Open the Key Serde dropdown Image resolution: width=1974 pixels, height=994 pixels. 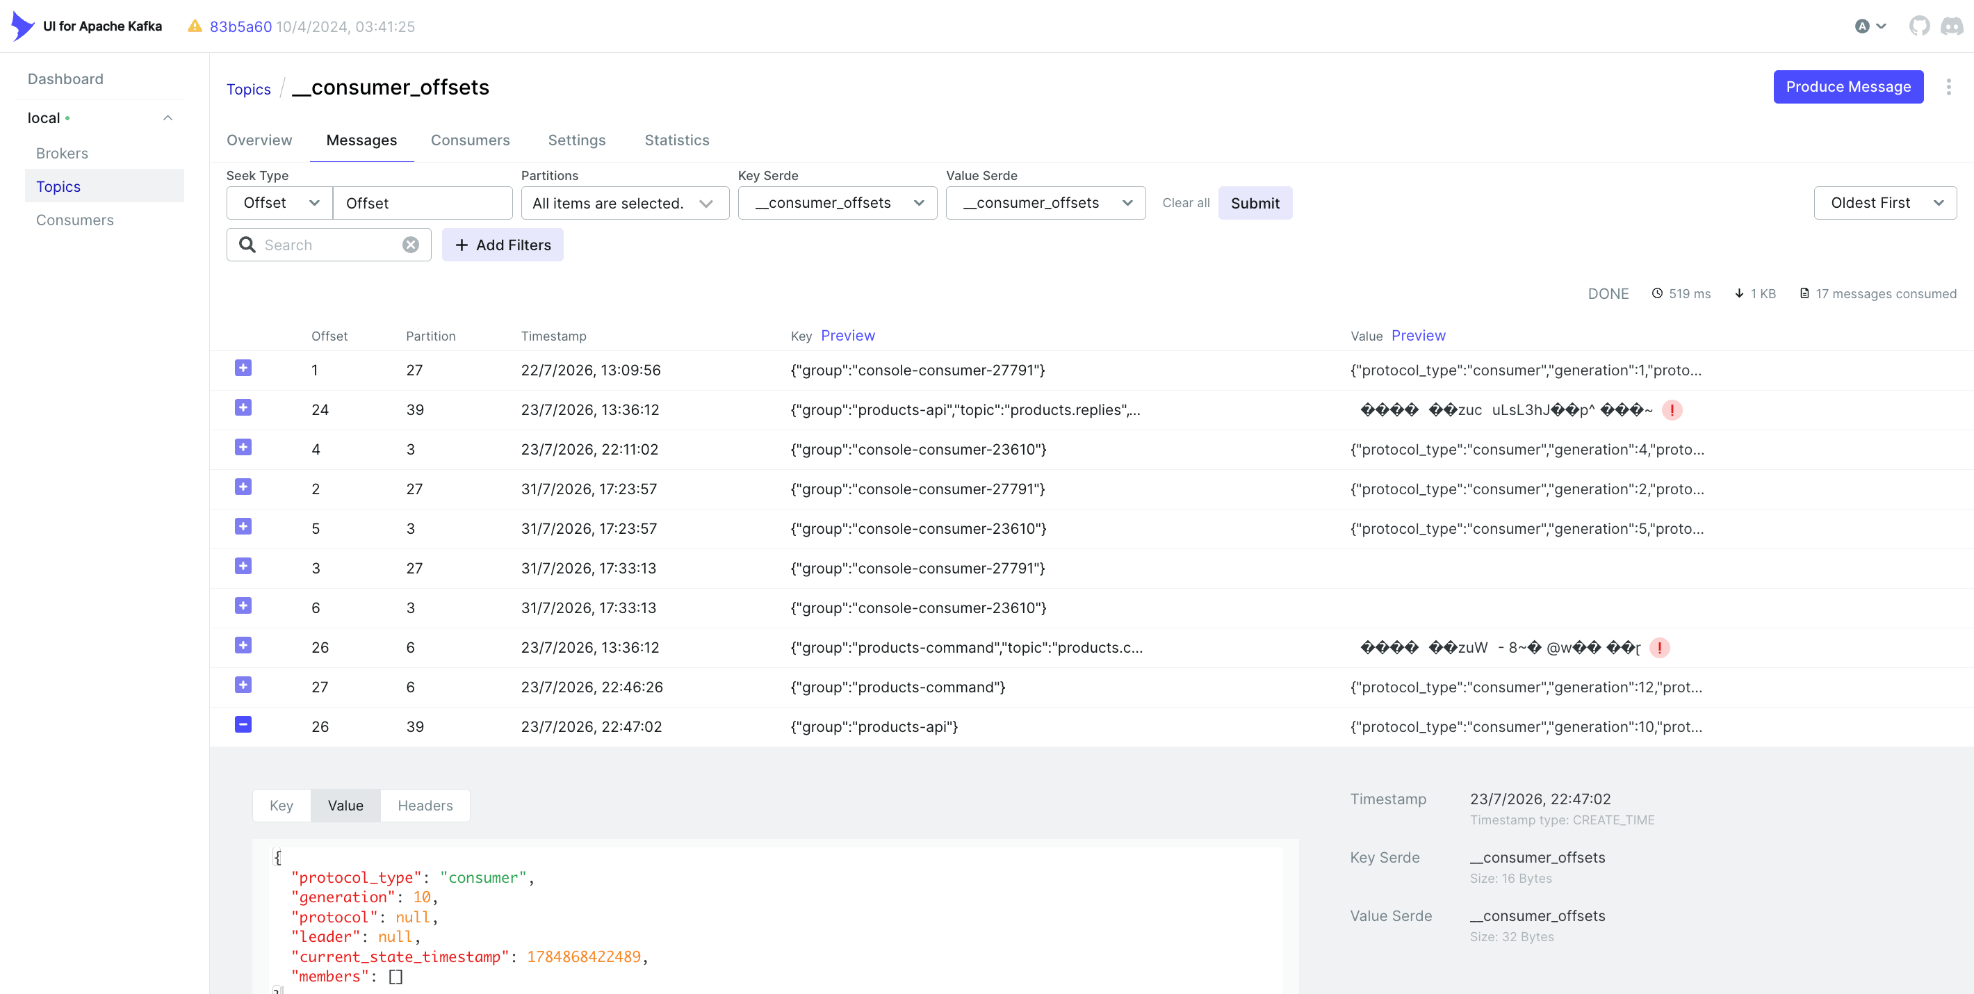click(x=837, y=203)
